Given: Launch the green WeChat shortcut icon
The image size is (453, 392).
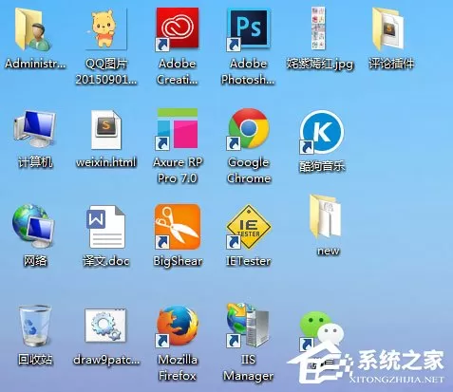Looking at the screenshot, I should (321, 331).
